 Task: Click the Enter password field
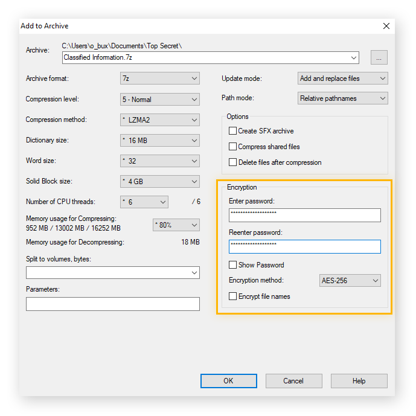point(304,216)
